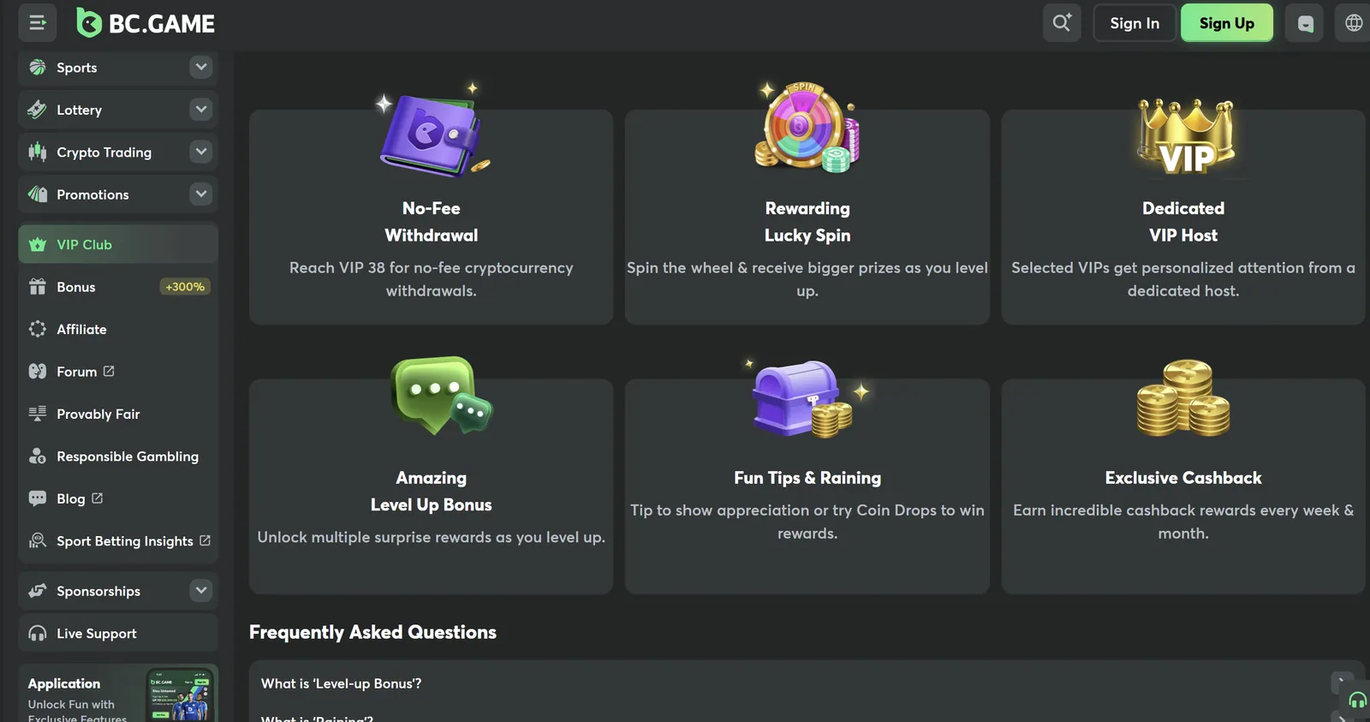Click the green Sign Up button
This screenshot has width=1370, height=722.
[x=1227, y=23]
